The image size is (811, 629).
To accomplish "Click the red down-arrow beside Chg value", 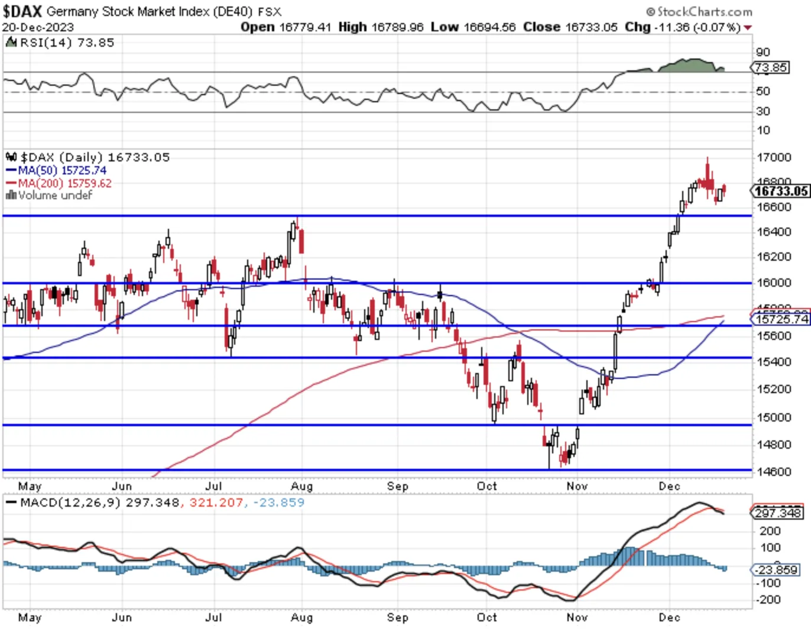I will point(748,28).
